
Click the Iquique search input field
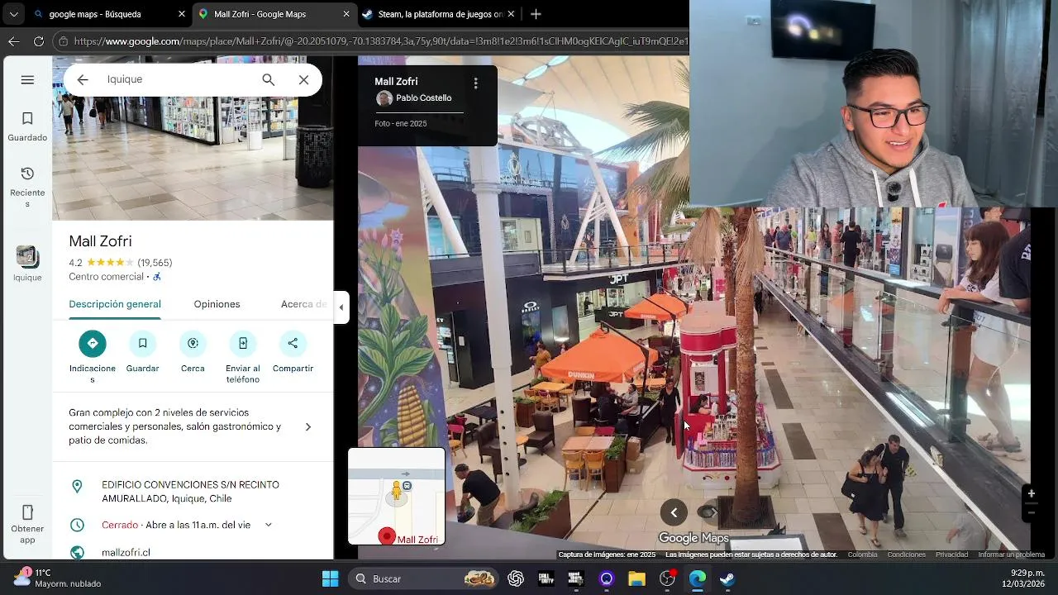[178, 79]
